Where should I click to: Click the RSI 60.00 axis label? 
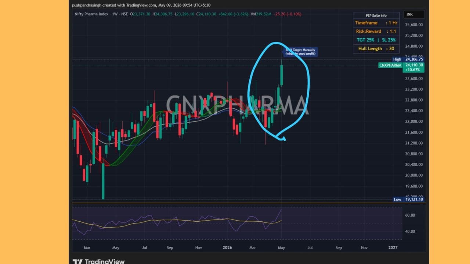[410, 215]
